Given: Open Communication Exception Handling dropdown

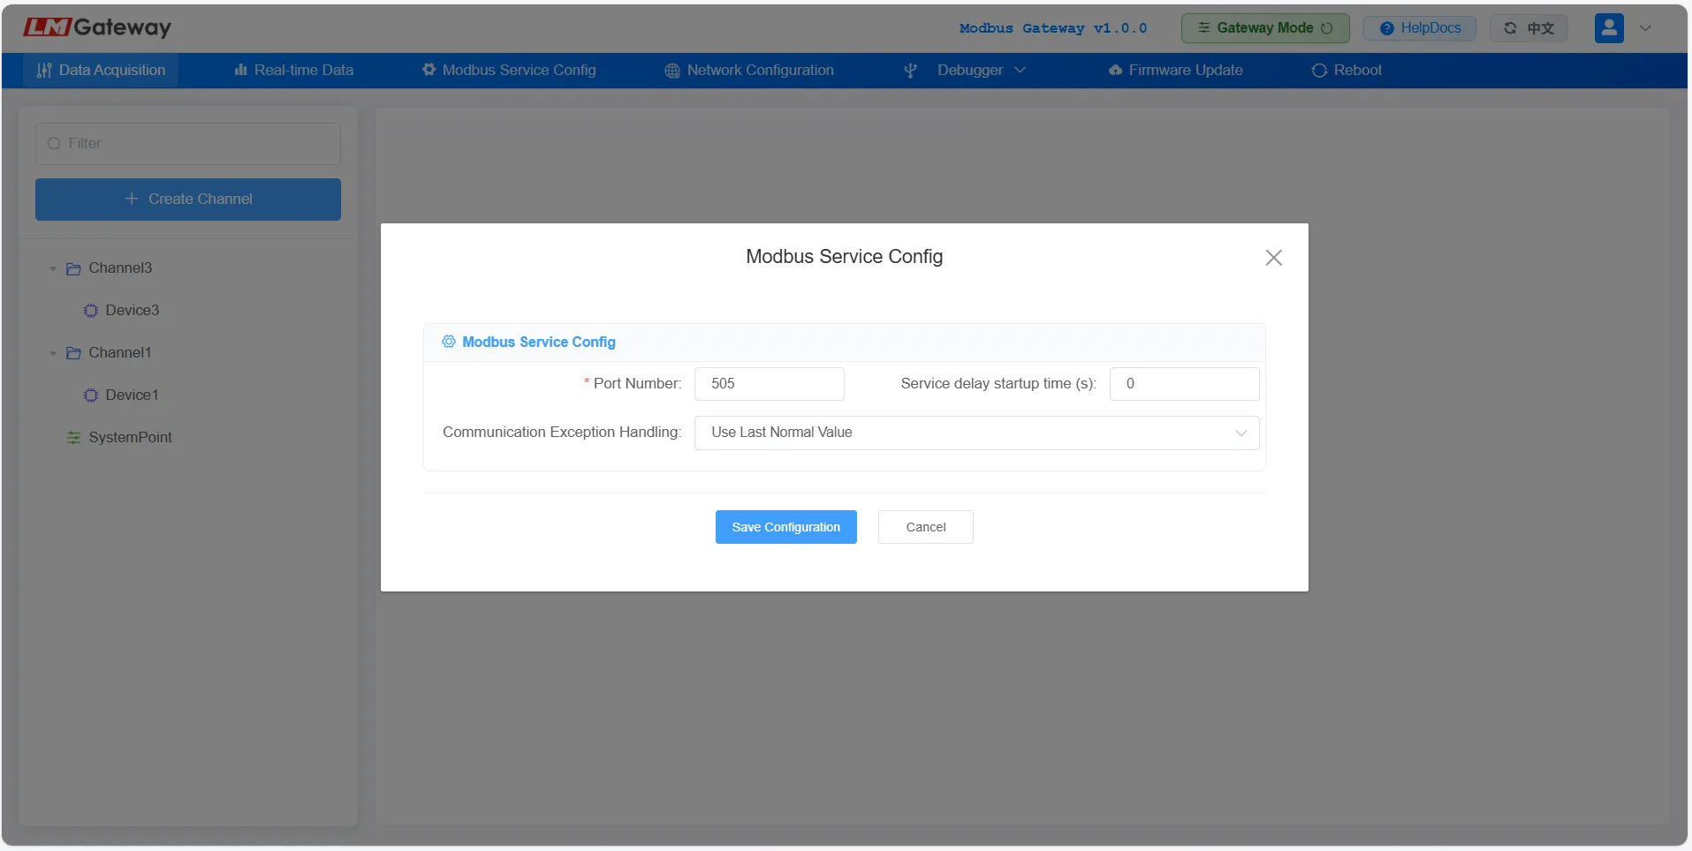Looking at the screenshot, I should 975,433.
